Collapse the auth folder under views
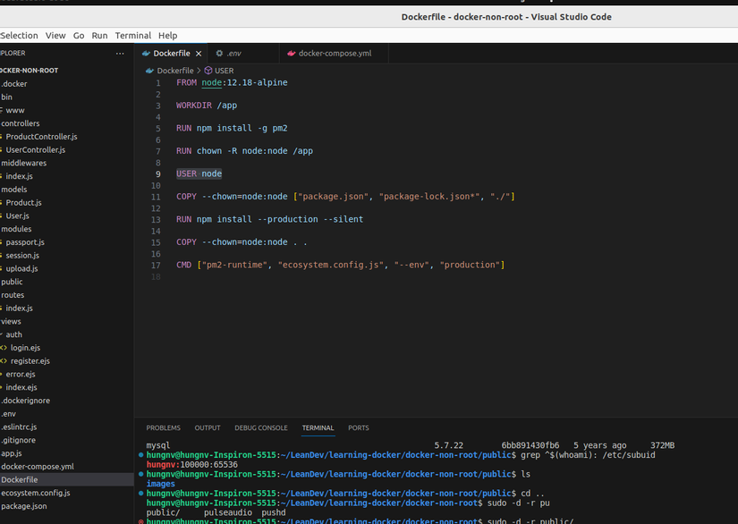Screen dimensions: 738x524 13,334
